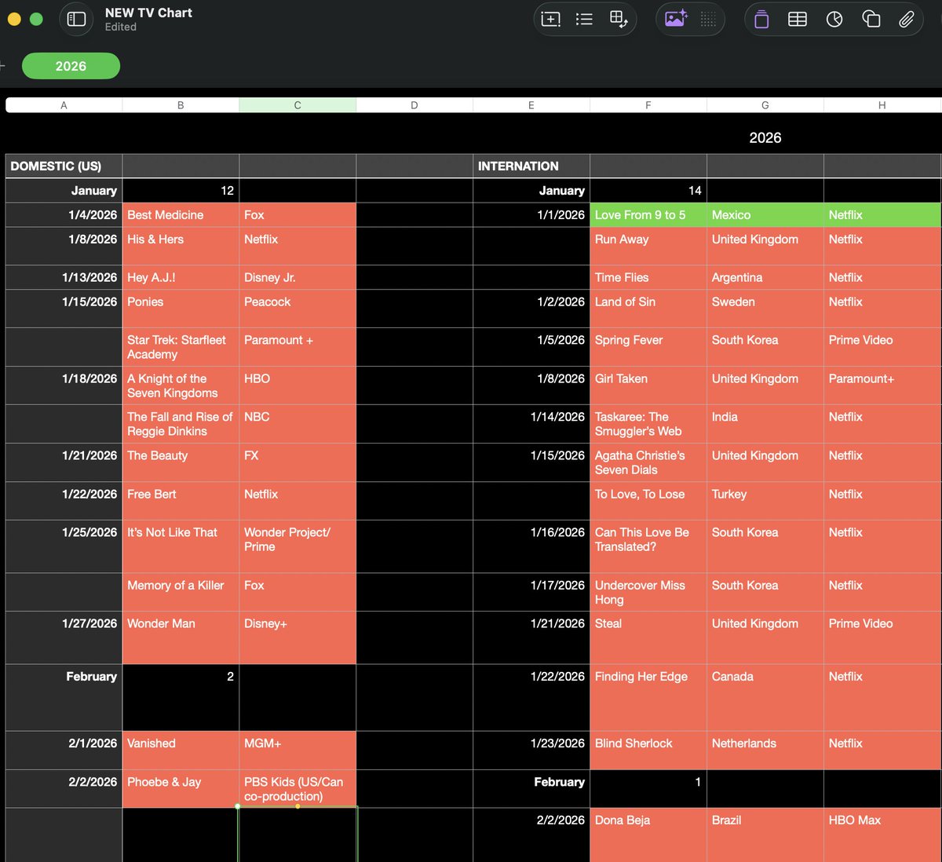Select It's Not Like That cell

(x=181, y=546)
